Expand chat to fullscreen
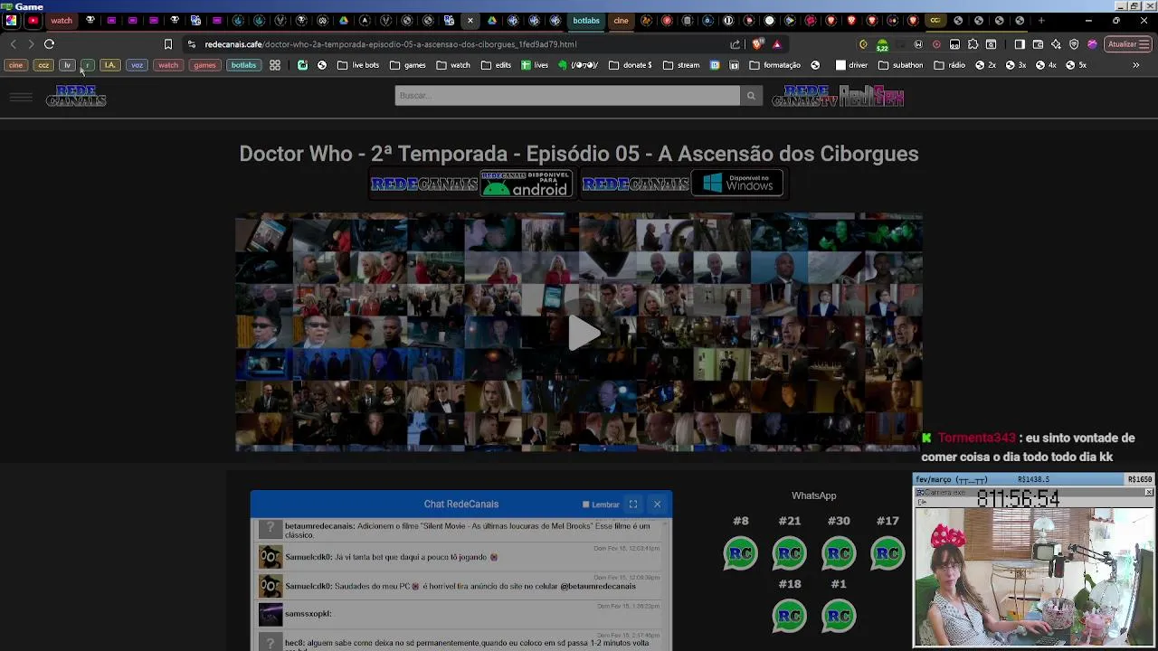 coord(633,505)
